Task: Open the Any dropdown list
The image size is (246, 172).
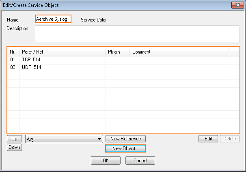Action: click(64, 139)
